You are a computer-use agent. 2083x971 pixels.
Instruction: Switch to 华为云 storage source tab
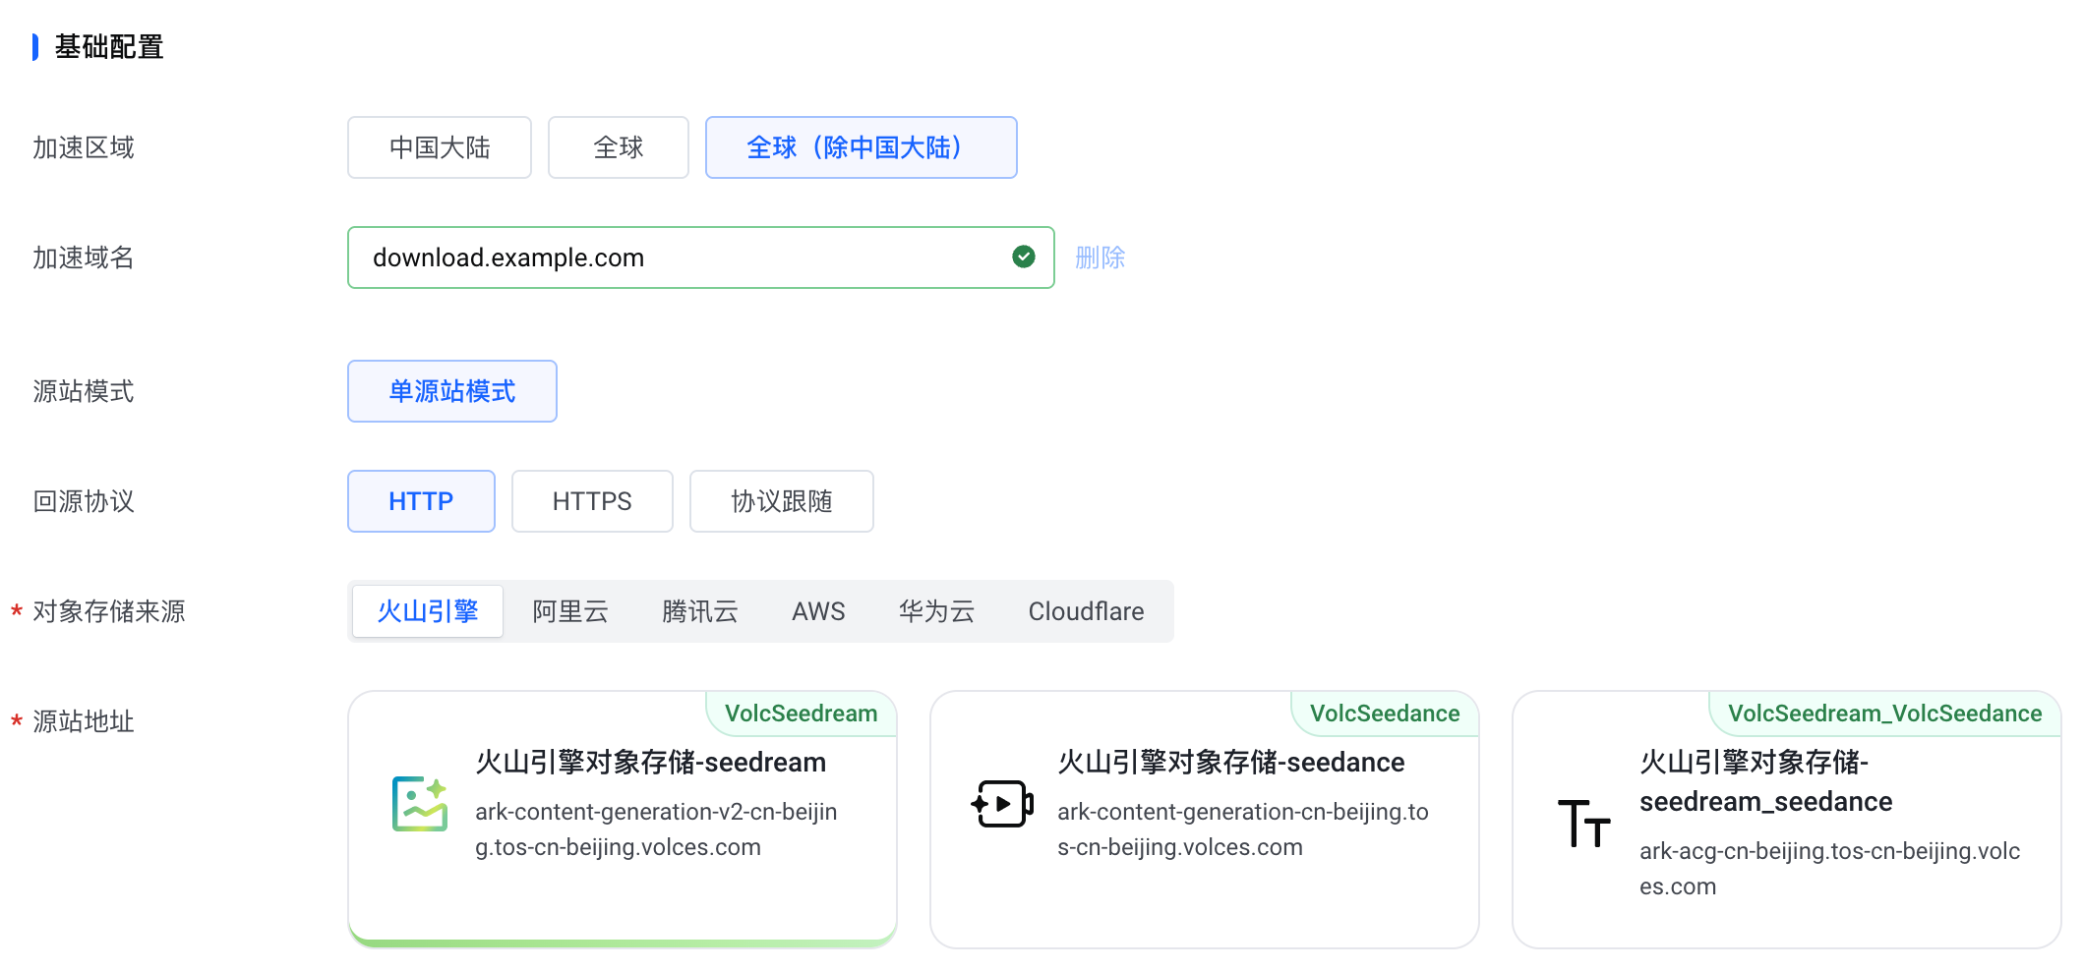coord(936,611)
